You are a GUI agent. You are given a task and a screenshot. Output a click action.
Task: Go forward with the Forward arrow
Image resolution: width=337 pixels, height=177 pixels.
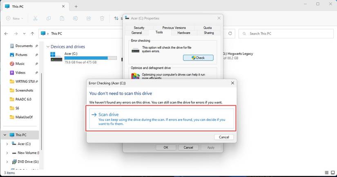tap(16, 34)
